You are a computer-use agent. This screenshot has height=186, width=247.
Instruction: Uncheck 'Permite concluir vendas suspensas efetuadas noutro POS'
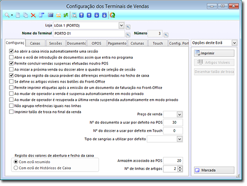pos(11,63)
